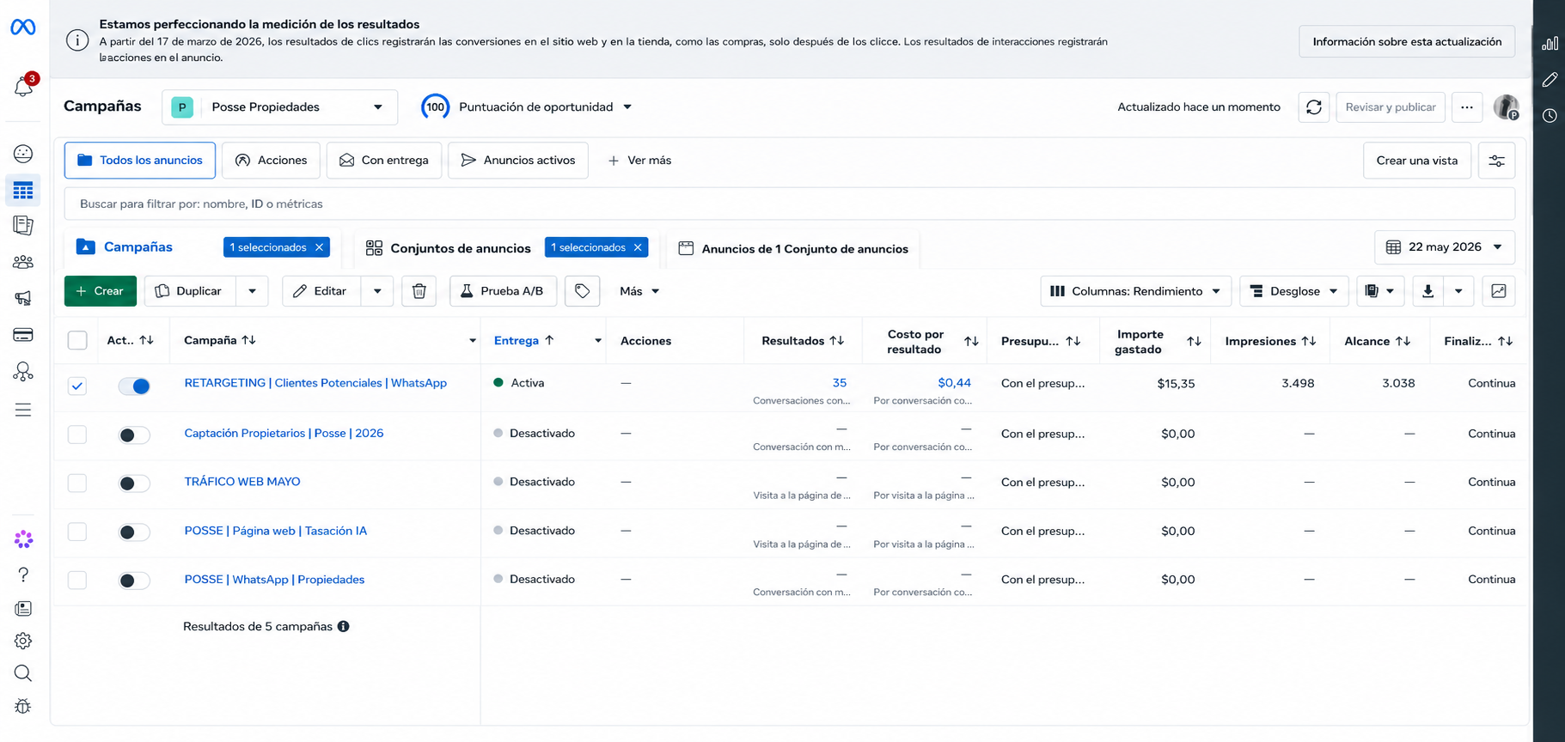Check the Captación Propietarios row checkbox
The height and width of the screenshot is (742, 1565).
[77, 435]
